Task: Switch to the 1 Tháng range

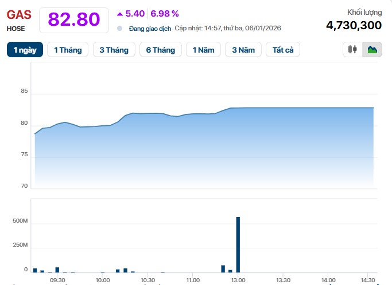Action: coord(68,50)
